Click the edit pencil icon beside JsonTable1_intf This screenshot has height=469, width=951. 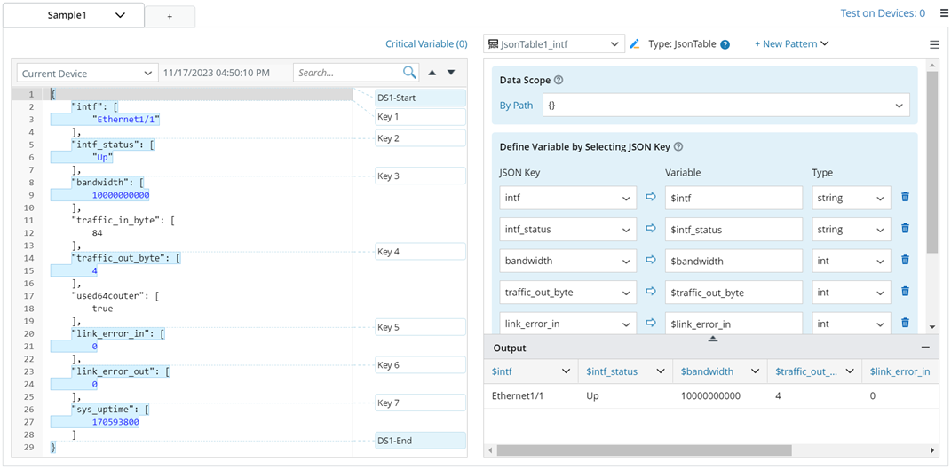point(634,43)
